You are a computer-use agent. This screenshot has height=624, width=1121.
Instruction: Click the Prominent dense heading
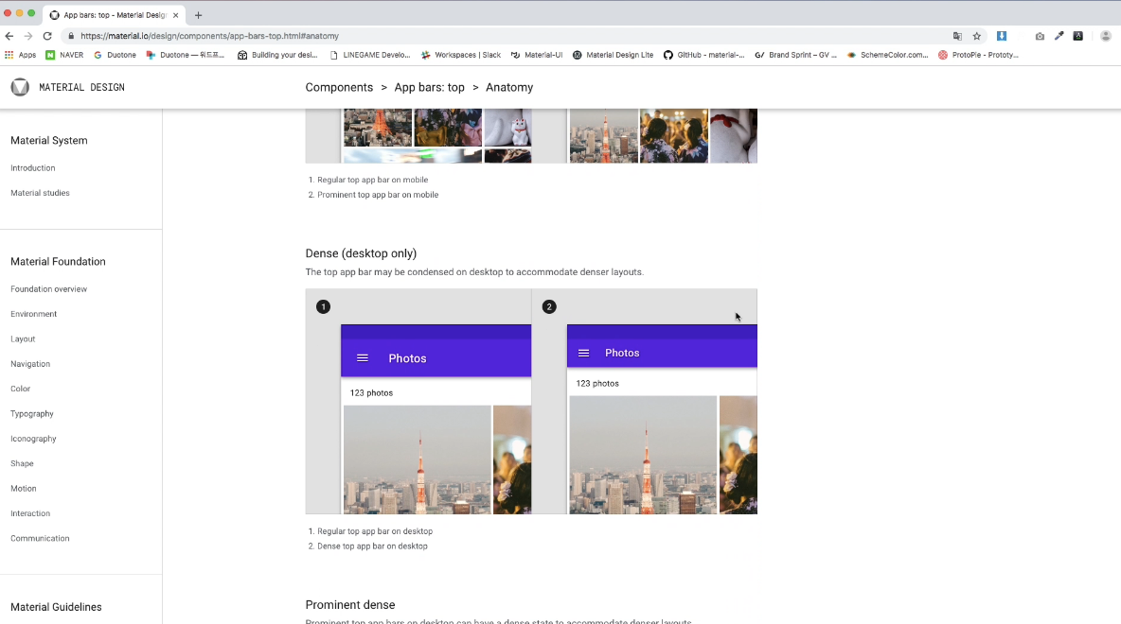coord(350,605)
